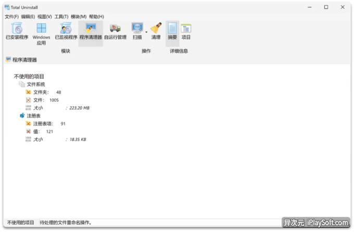Select the 文件夹: 48 row
The image size is (354, 232).
[x=43, y=92]
